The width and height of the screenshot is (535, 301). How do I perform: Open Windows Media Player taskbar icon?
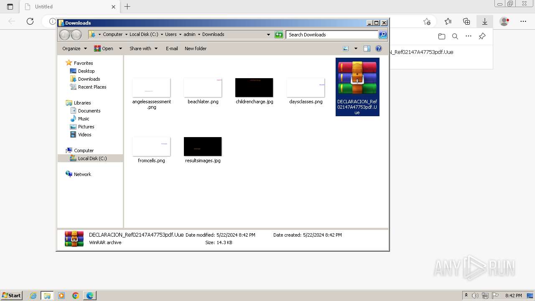pyautogui.click(x=61, y=296)
